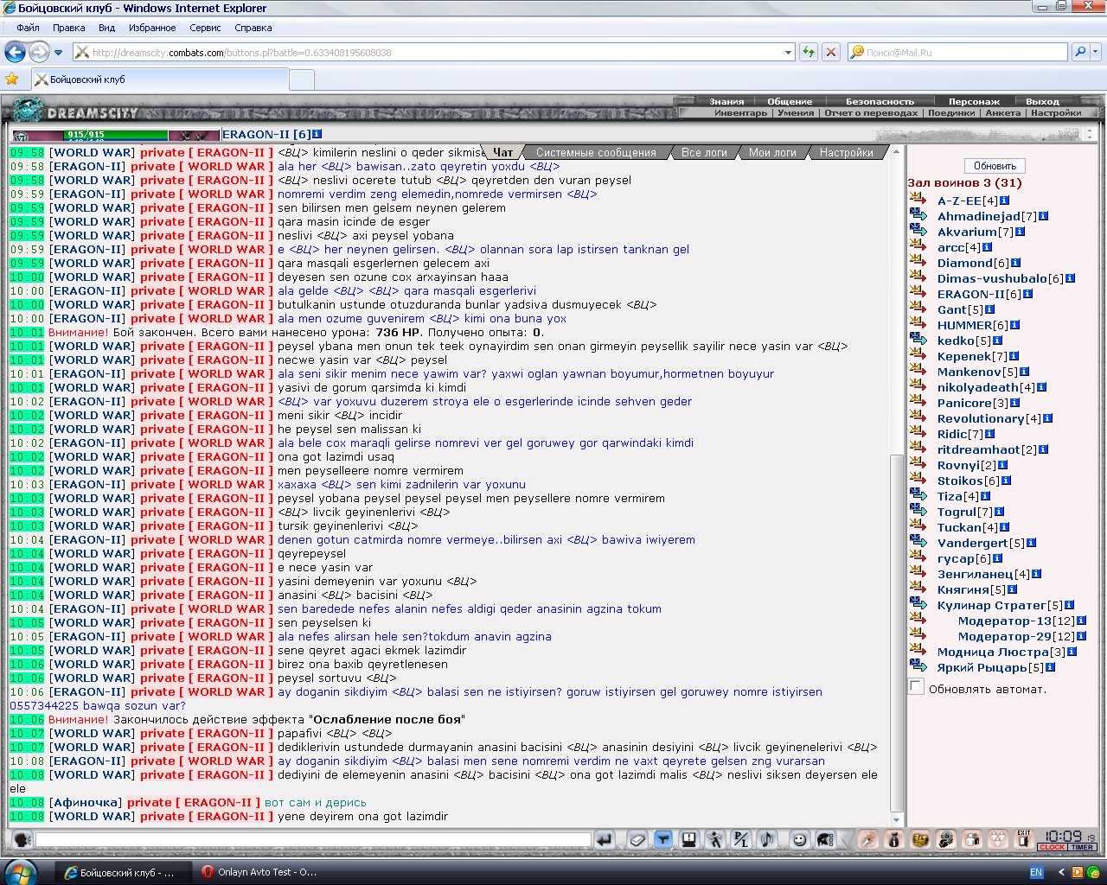Image resolution: width=1107 pixels, height=885 pixels.
Task: Click the Favorites star icon
Action: coord(12,79)
